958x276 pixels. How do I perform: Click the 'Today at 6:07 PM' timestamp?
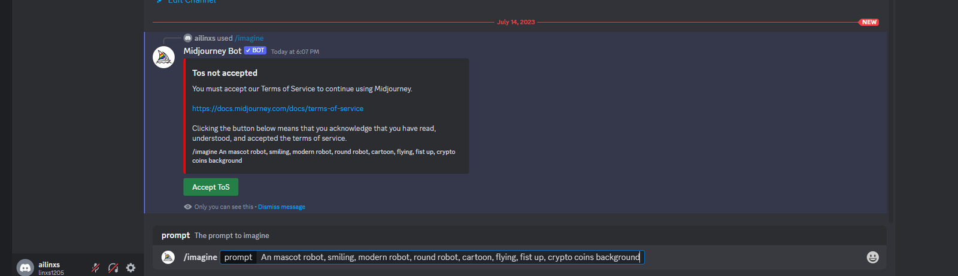[x=295, y=52]
